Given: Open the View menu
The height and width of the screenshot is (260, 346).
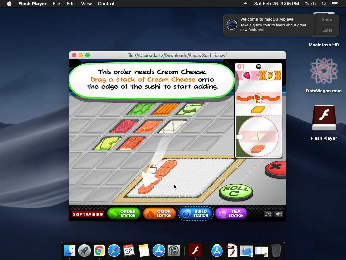Looking at the screenshot, I should point(86,4).
